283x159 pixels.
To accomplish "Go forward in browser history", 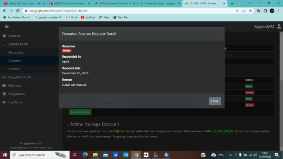I will pos(11,11).
